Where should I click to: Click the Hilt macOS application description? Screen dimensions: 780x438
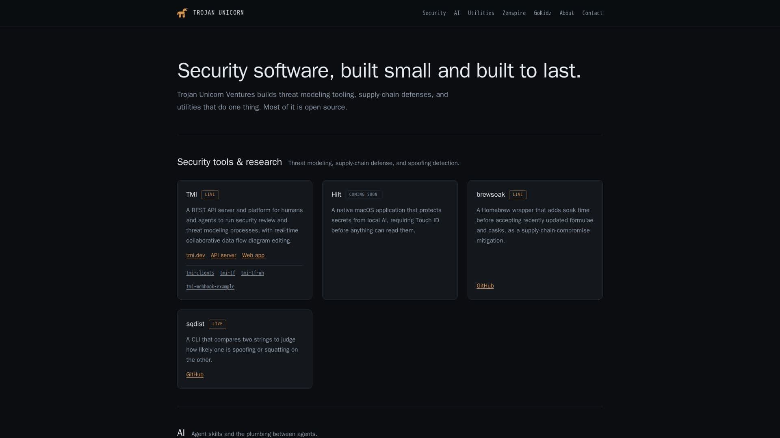(386, 220)
